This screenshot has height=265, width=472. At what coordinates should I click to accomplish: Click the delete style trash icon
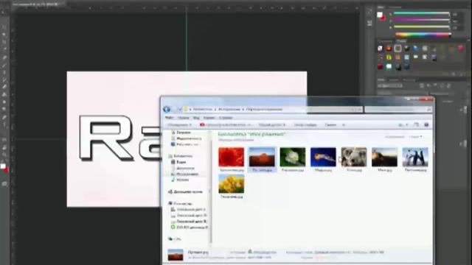click(462, 74)
